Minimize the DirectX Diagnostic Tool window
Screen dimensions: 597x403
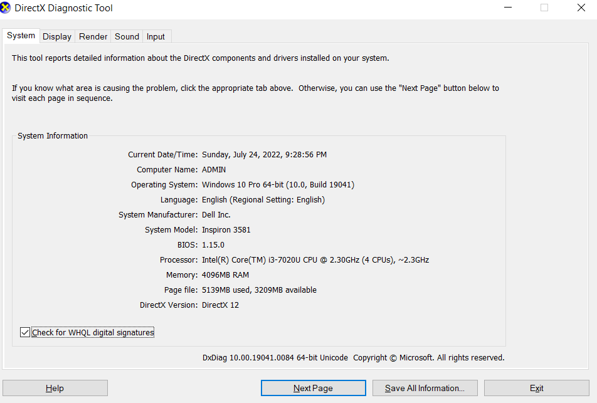pos(508,8)
